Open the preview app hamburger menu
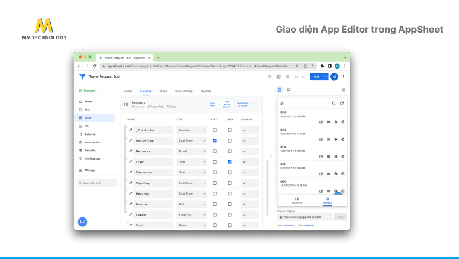Image resolution: width=459 pixels, height=259 pixels. (x=282, y=104)
